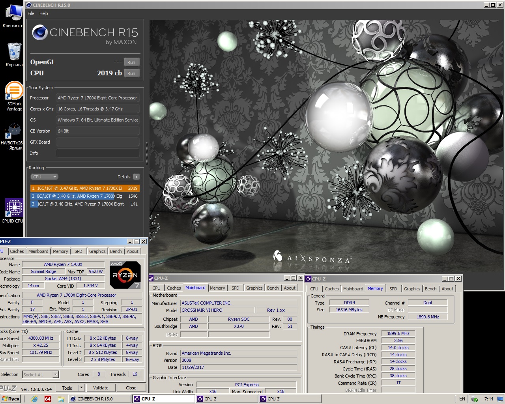Open the Пуск start button
This screenshot has width=505, height=404.
11,399
